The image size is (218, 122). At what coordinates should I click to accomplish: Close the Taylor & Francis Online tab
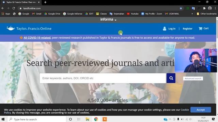[x=39, y=2]
